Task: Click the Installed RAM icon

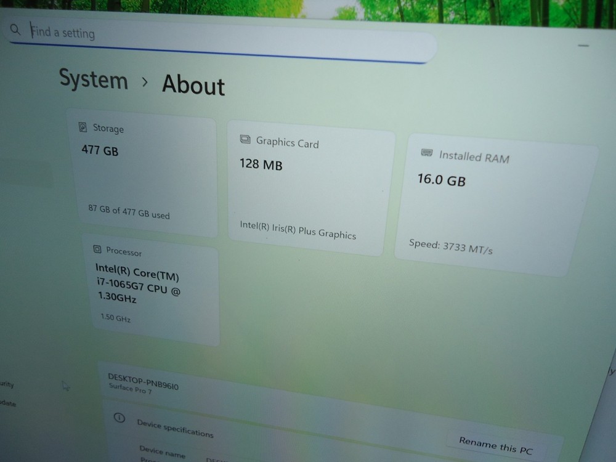Action: pos(426,152)
